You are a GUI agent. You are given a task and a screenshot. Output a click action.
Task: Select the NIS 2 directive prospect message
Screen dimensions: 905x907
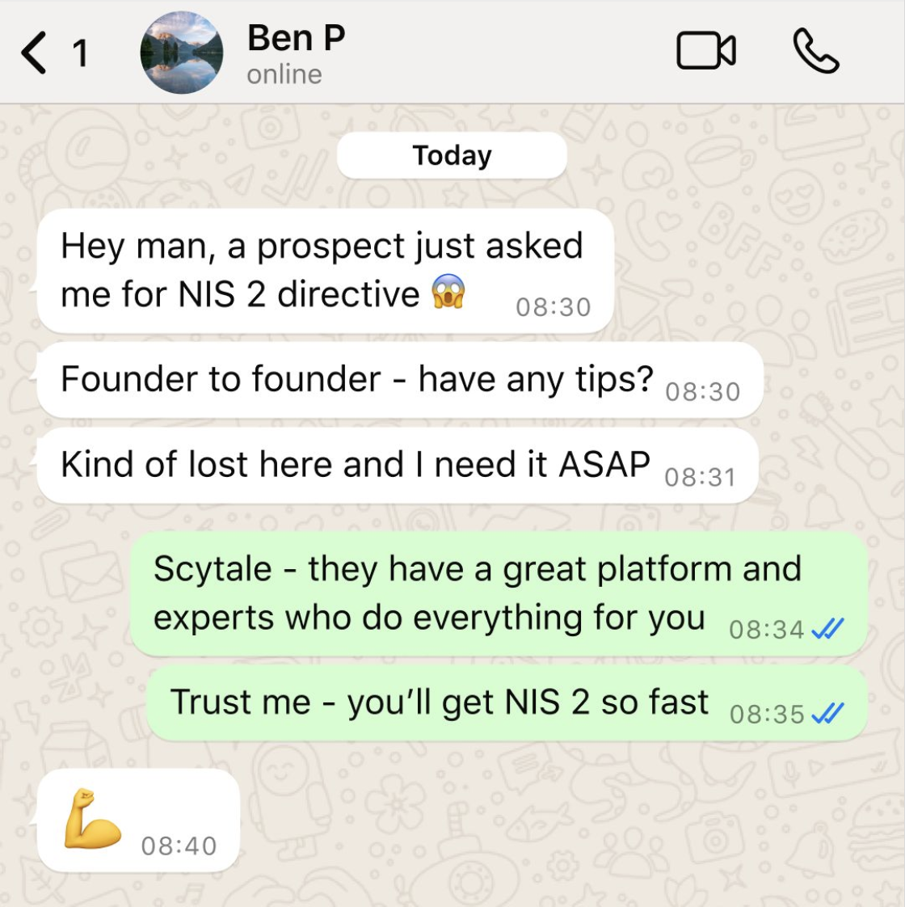pos(325,271)
